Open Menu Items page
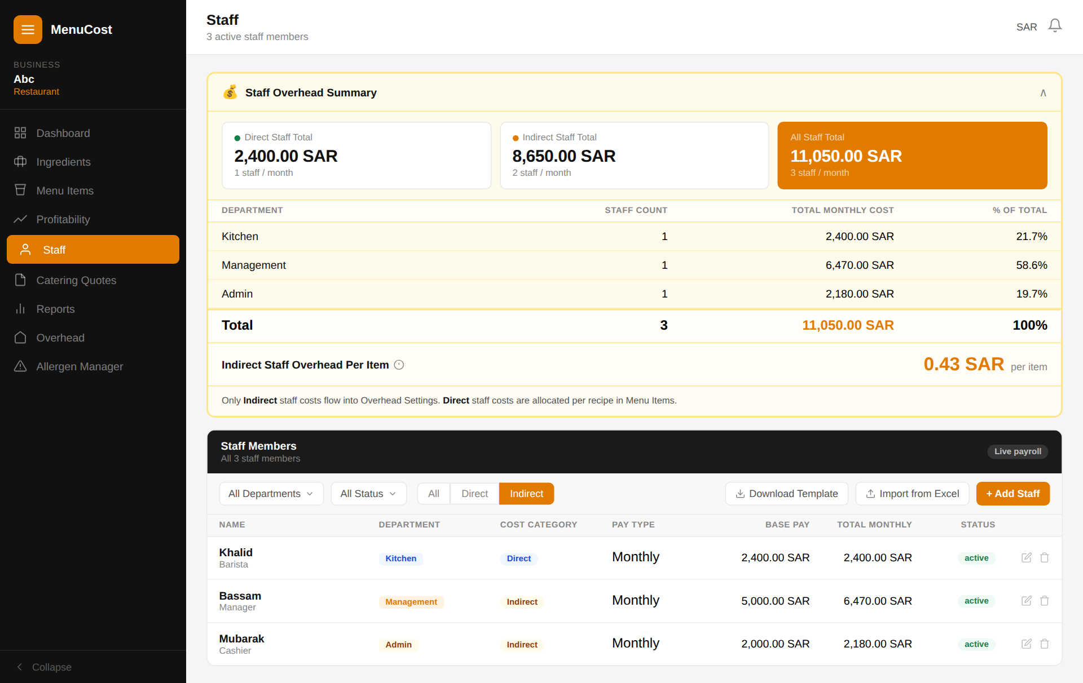Screen dimensions: 1083x683 click(x=93, y=190)
